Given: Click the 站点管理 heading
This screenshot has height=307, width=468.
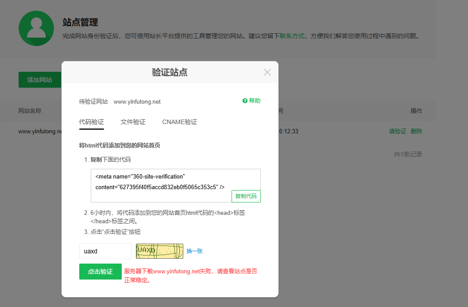Looking at the screenshot, I should [80, 23].
